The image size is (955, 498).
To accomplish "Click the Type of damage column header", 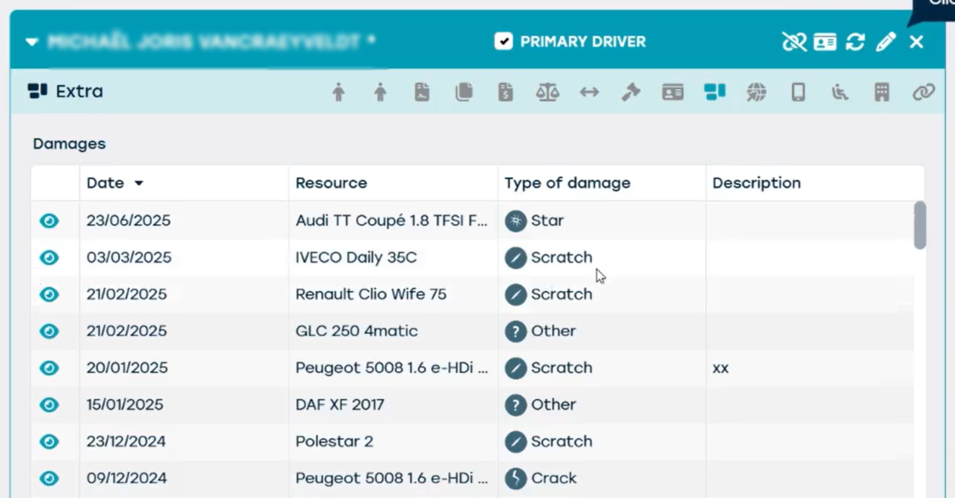I will [x=567, y=183].
